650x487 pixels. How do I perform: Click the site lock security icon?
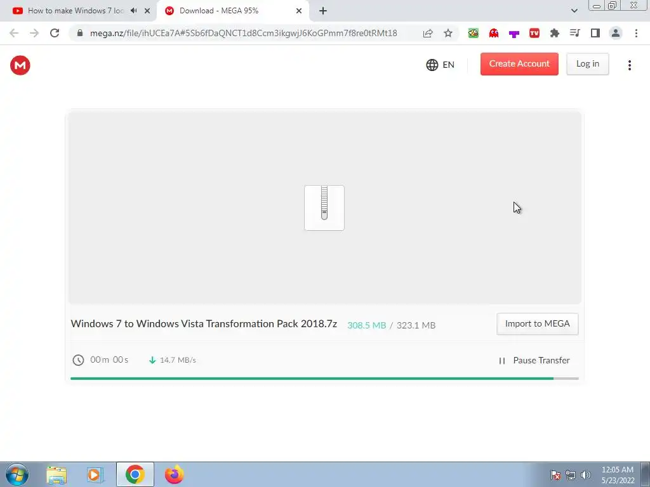pos(80,33)
